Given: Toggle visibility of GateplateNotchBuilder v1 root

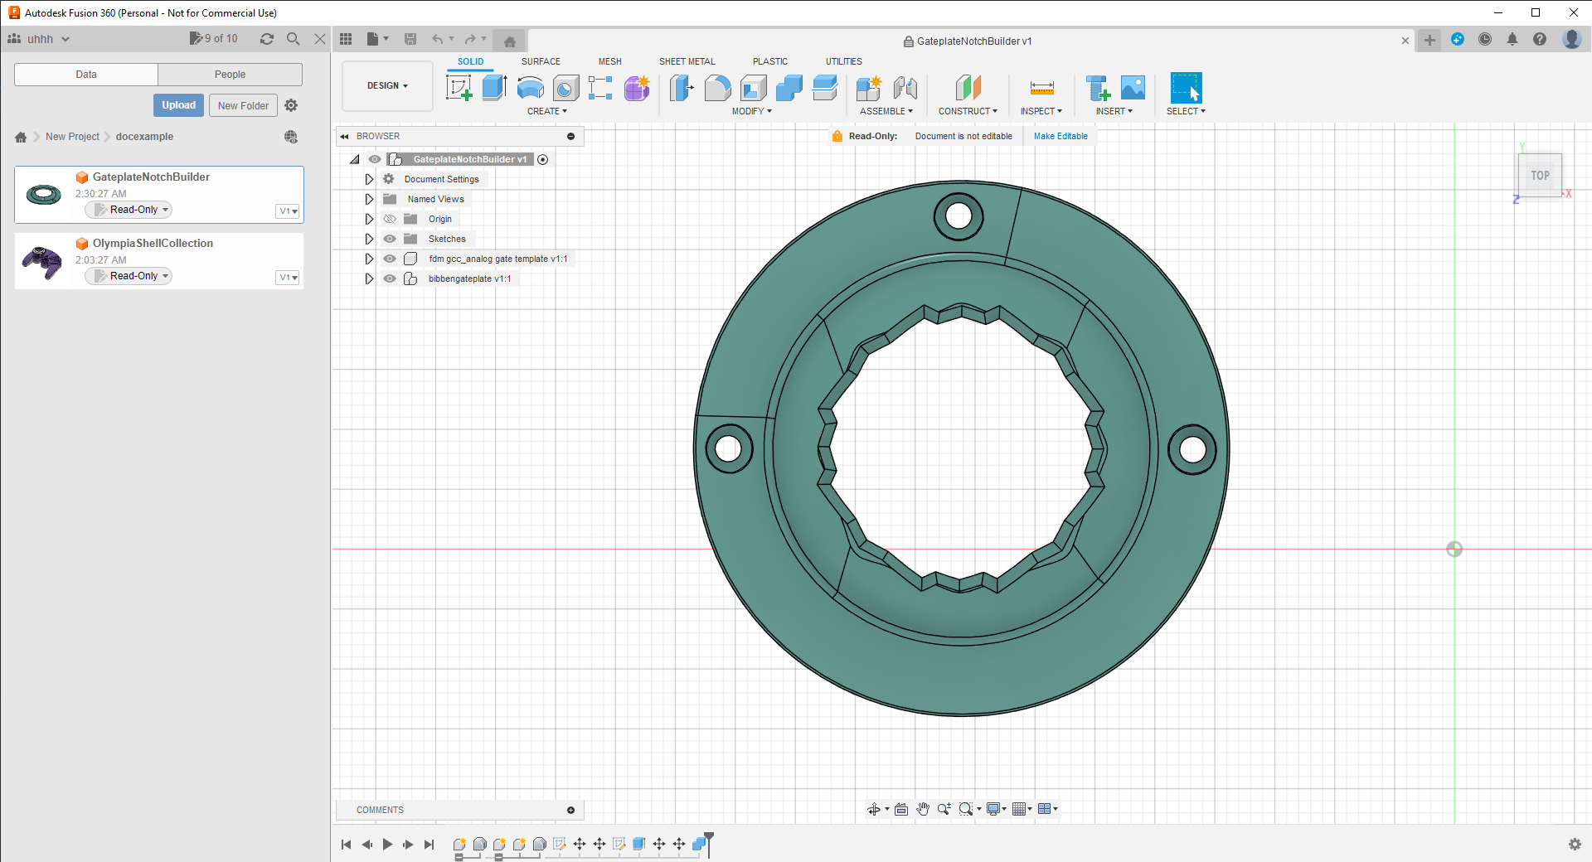Looking at the screenshot, I should click(x=375, y=159).
